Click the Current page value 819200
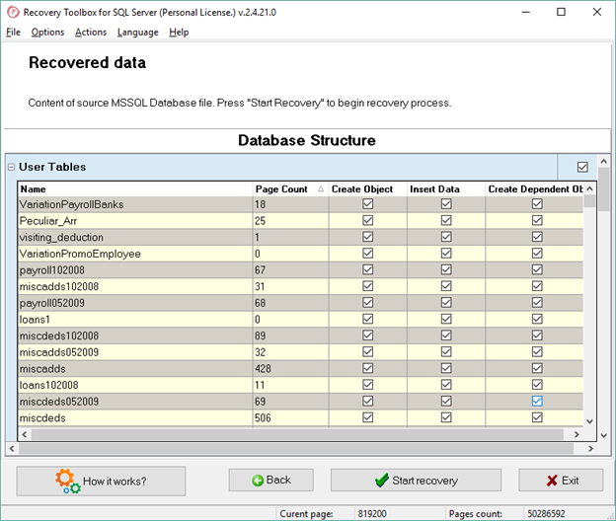Image resolution: width=616 pixels, height=521 pixels. coord(372,513)
